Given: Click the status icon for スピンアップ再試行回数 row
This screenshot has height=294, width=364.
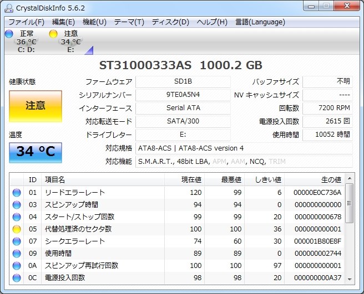Looking at the screenshot, I should [17, 266].
